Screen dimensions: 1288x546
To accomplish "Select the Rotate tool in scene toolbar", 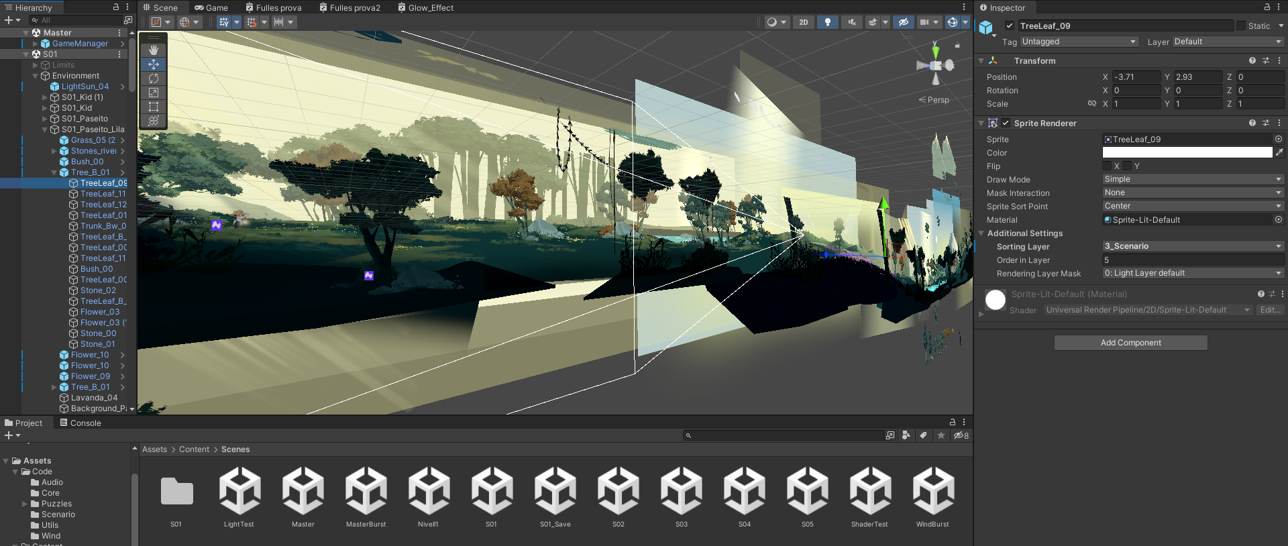I will 154,78.
